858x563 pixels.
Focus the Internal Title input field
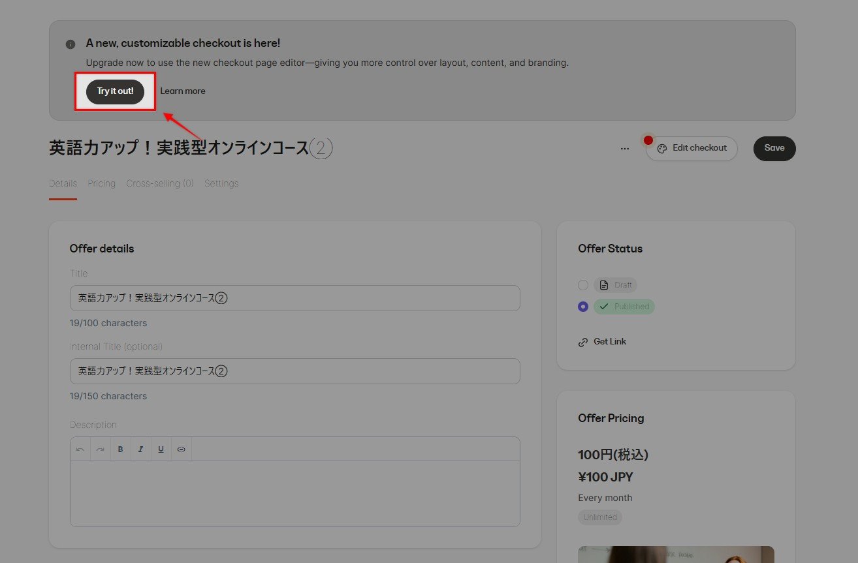(295, 371)
